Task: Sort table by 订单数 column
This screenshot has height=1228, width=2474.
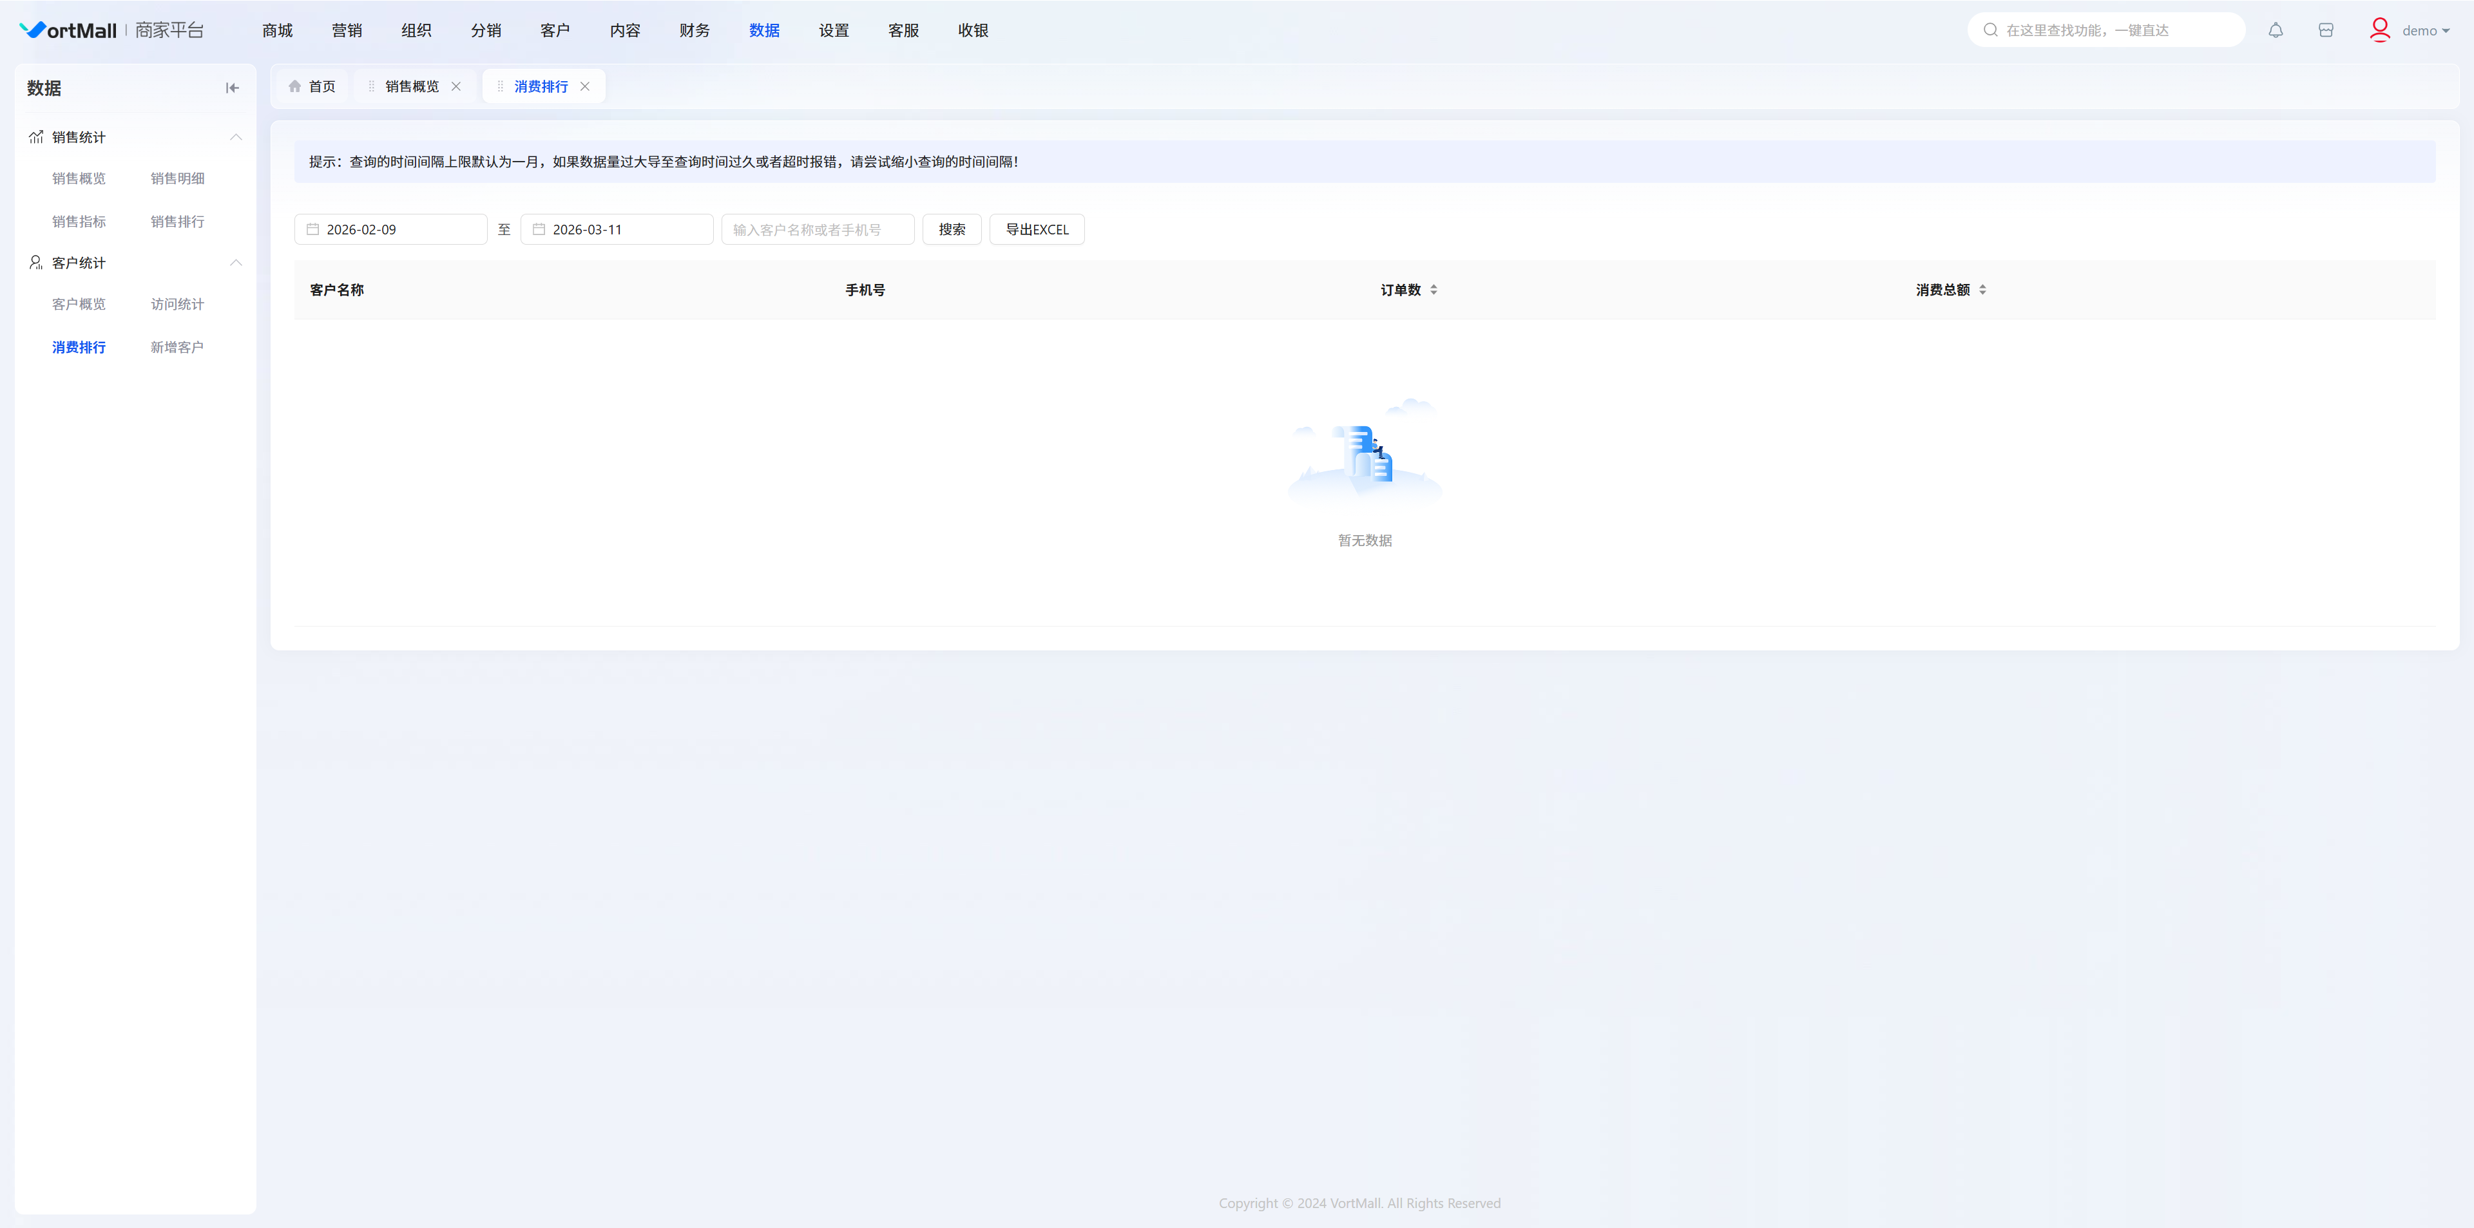Action: click(1433, 290)
